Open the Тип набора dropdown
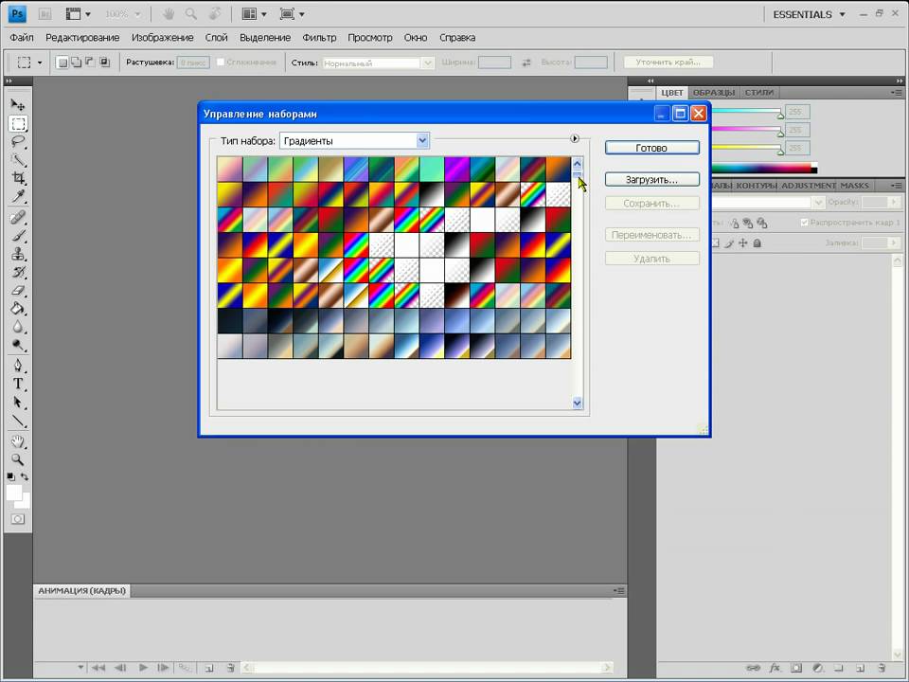 click(x=422, y=140)
